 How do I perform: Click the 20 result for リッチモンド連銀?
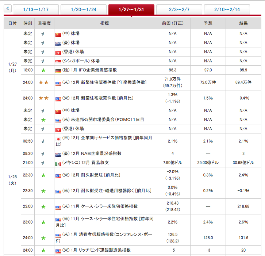pos(243,250)
